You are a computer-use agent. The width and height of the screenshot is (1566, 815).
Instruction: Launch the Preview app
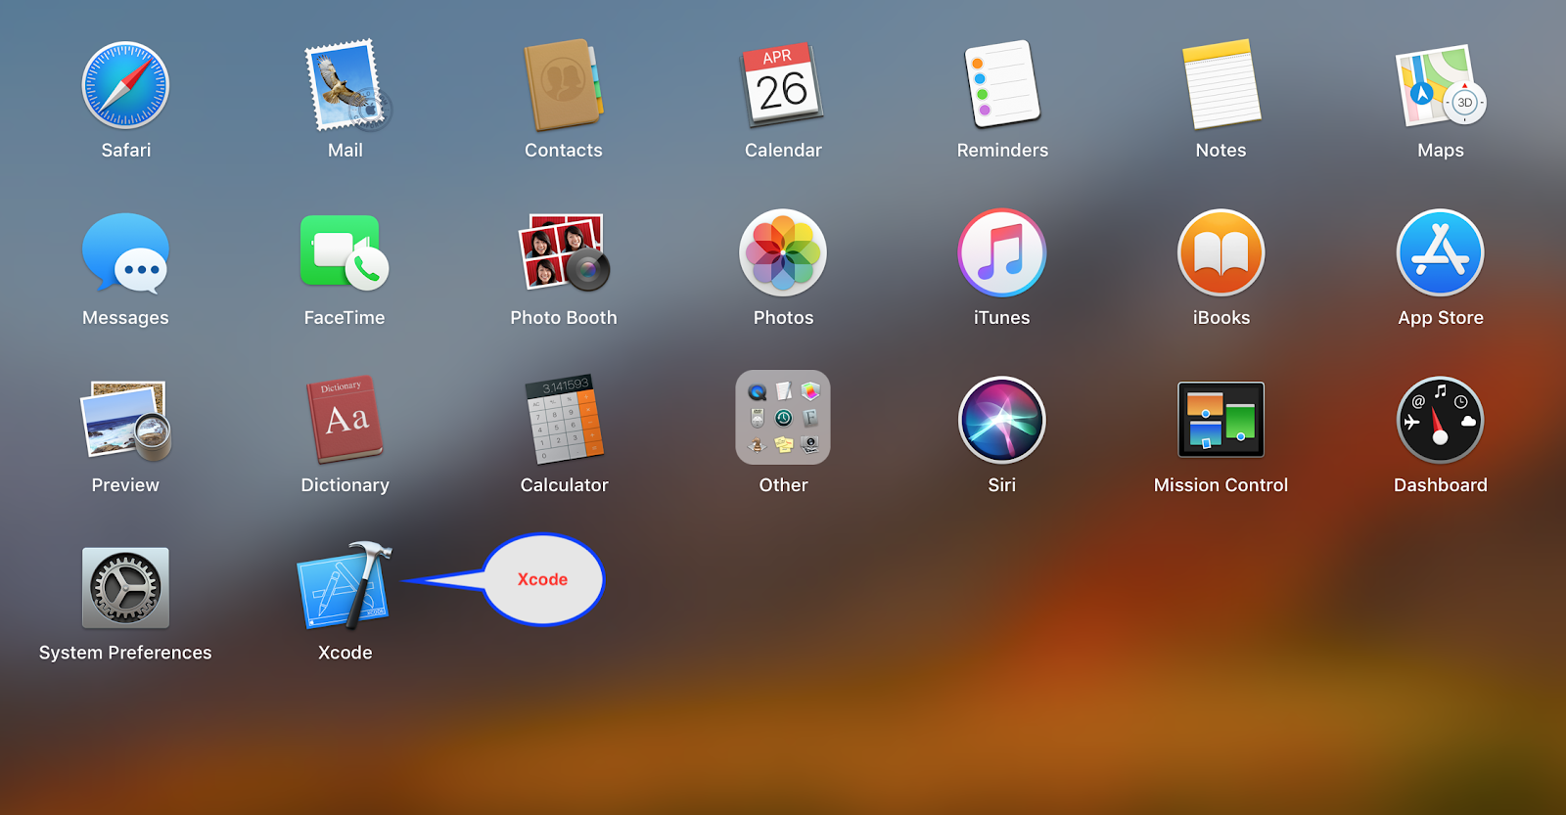pyautogui.click(x=125, y=421)
